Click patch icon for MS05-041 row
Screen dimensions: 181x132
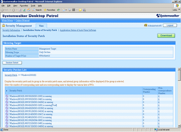pyautogui.click(x=7, y=111)
